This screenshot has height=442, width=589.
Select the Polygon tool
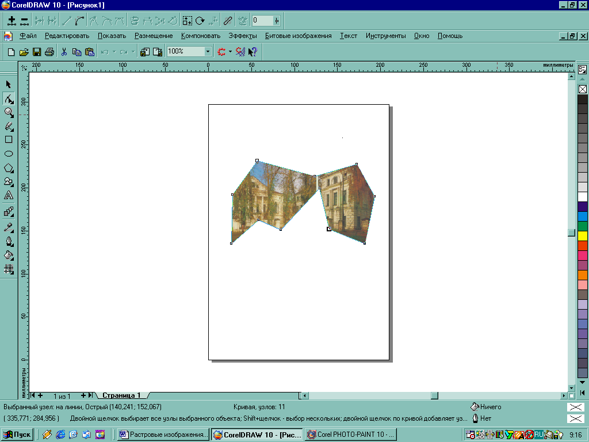pos(9,168)
